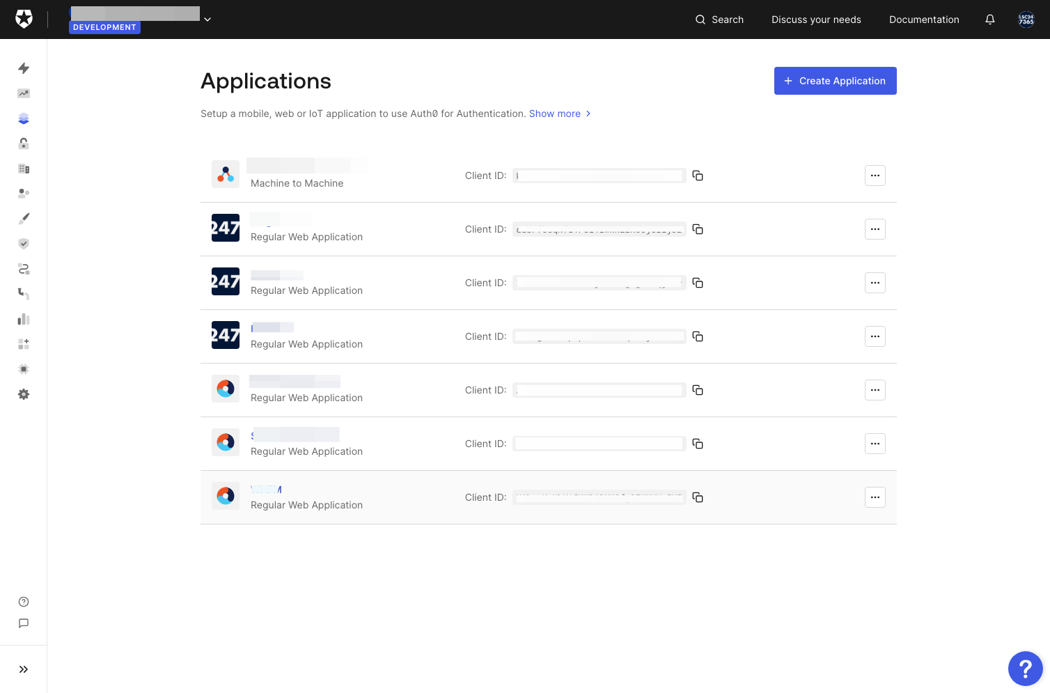Click the Auth0 shield logo

[x=24, y=19]
